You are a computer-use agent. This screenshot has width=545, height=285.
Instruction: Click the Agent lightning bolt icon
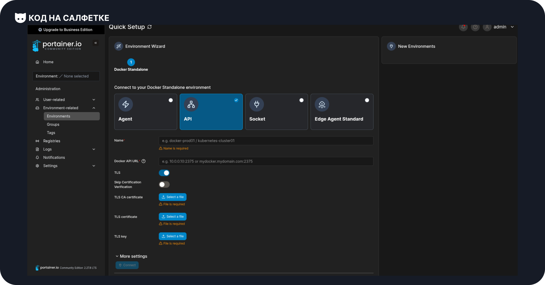point(125,104)
